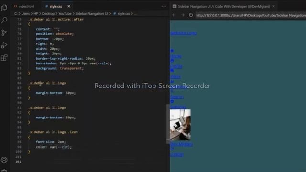Click the message icon above Inbox link
This screenshot has width=306, height=172.
coord(172,71)
